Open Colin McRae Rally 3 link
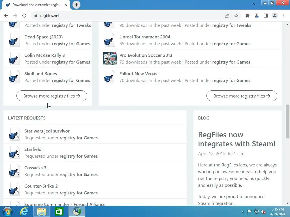This screenshot has width=290, height=217. coord(44,55)
